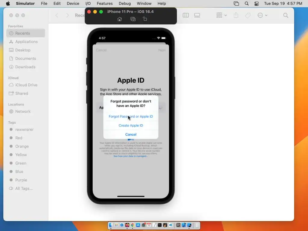This screenshot has height=231, width=308.
Task: Select Shared in Finder sidebar
Action: [26, 93]
